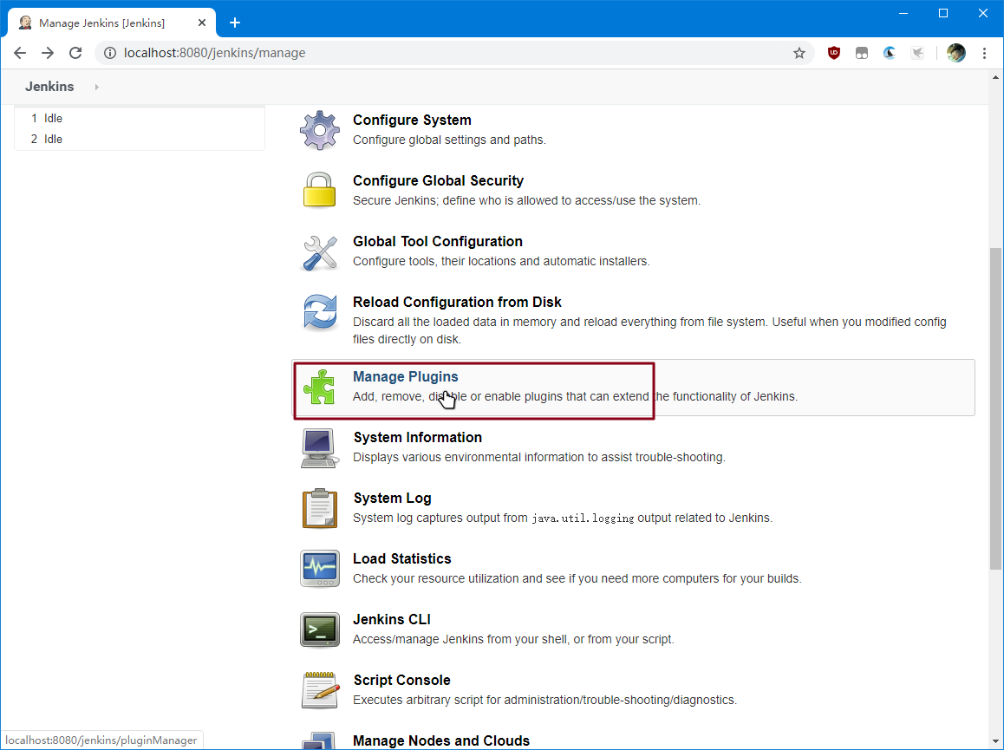Click the Jenkins CLI terminal icon
The height and width of the screenshot is (750, 1004).
320,629
